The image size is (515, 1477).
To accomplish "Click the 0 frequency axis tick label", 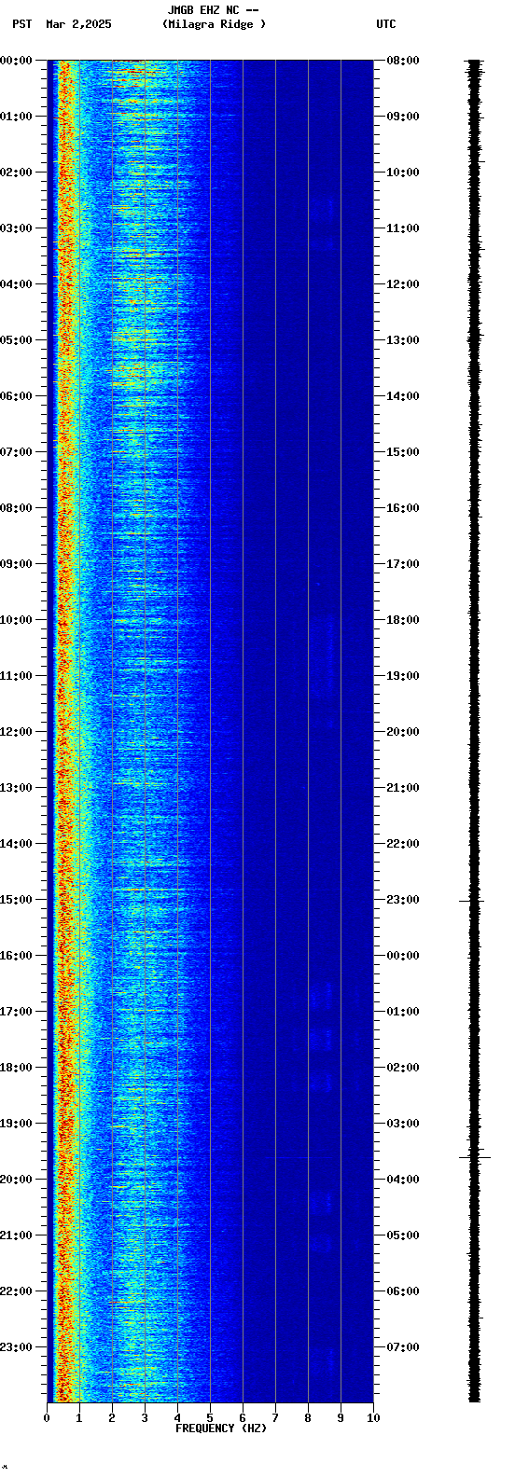I will coord(47,1418).
